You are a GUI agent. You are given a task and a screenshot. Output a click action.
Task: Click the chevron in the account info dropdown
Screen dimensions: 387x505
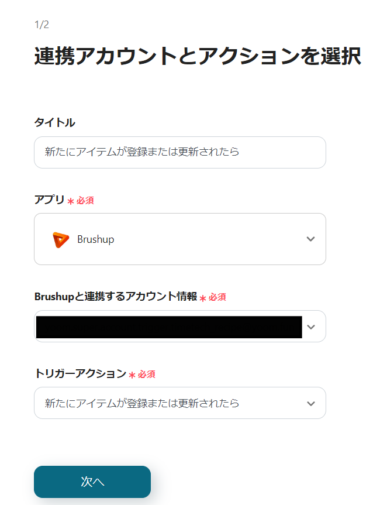[311, 327]
